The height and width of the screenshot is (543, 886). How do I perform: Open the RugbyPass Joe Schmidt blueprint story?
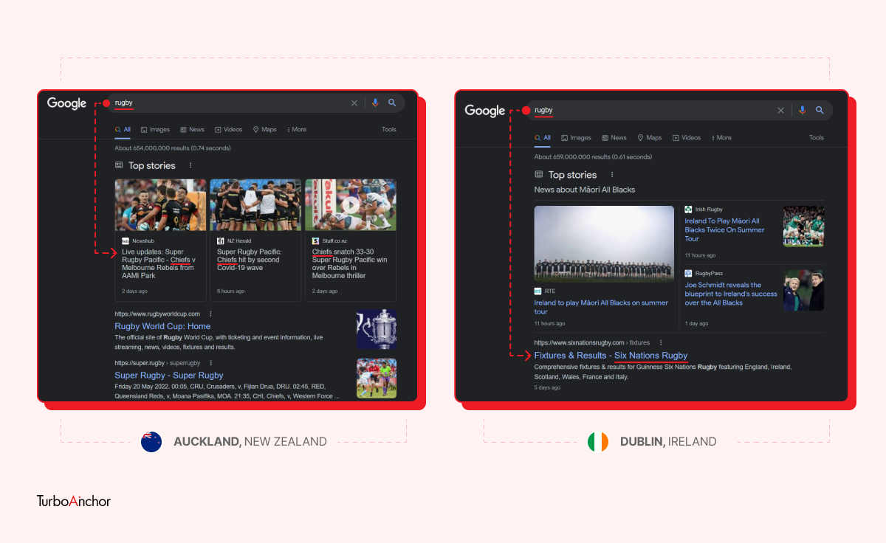pyautogui.click(x=731, y=294)
